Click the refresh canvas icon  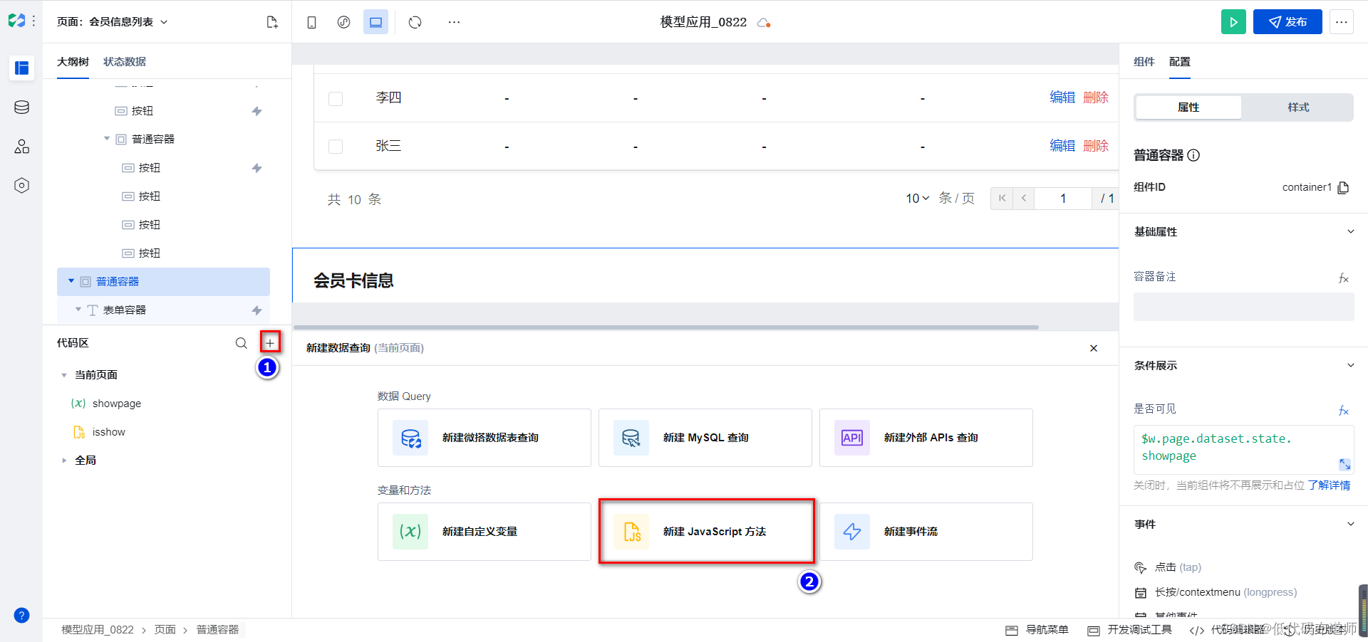(415, 22)
